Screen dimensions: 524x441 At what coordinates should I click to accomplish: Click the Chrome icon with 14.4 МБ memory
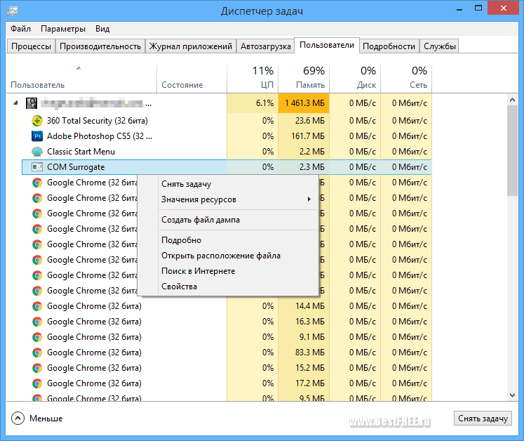click(x=36, y=306)
